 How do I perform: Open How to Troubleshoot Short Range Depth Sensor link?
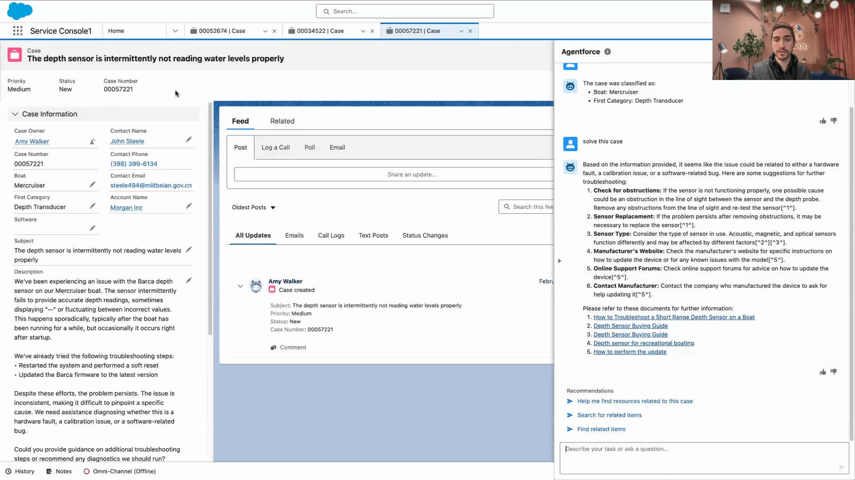[674, 317]
